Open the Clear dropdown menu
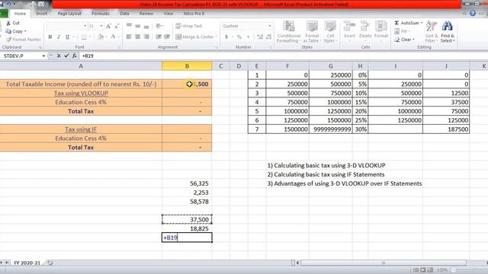Screen dimensions: 488x274 pos(404,40)
